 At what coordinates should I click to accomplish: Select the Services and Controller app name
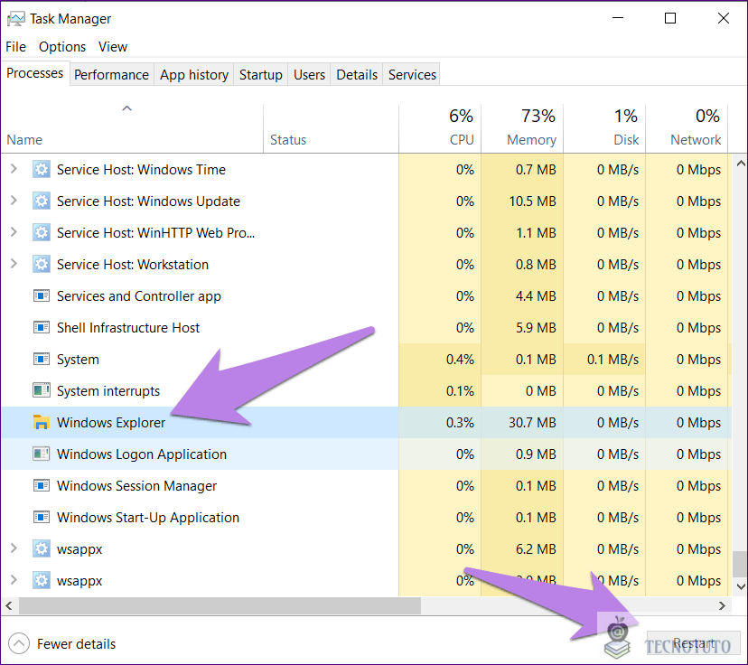[x=139, y=296]
